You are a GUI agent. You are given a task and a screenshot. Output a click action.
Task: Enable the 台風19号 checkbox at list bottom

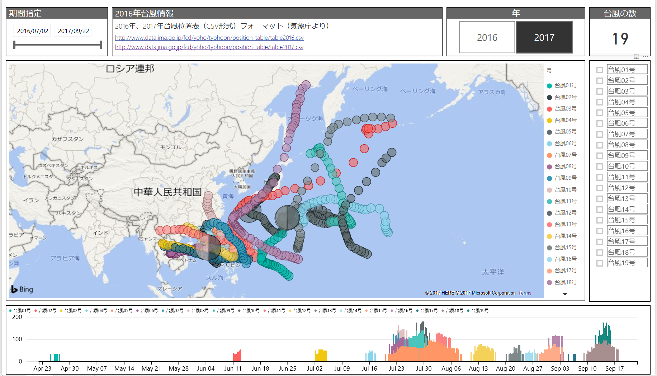599,263
